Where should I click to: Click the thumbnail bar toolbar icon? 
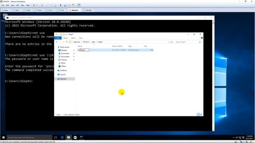65,5
